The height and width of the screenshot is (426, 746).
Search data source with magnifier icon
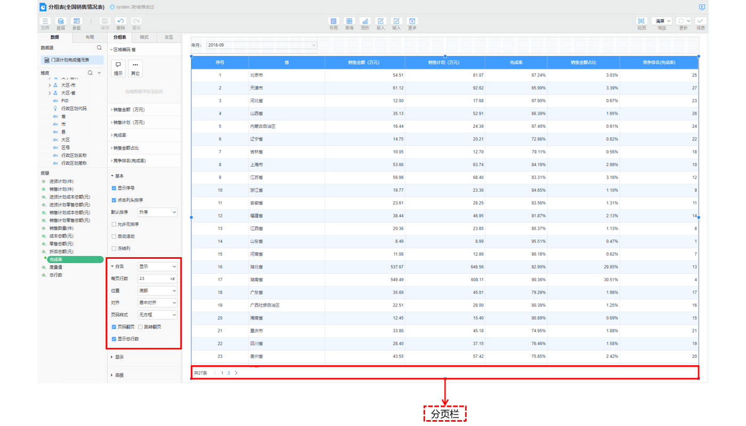99,48
